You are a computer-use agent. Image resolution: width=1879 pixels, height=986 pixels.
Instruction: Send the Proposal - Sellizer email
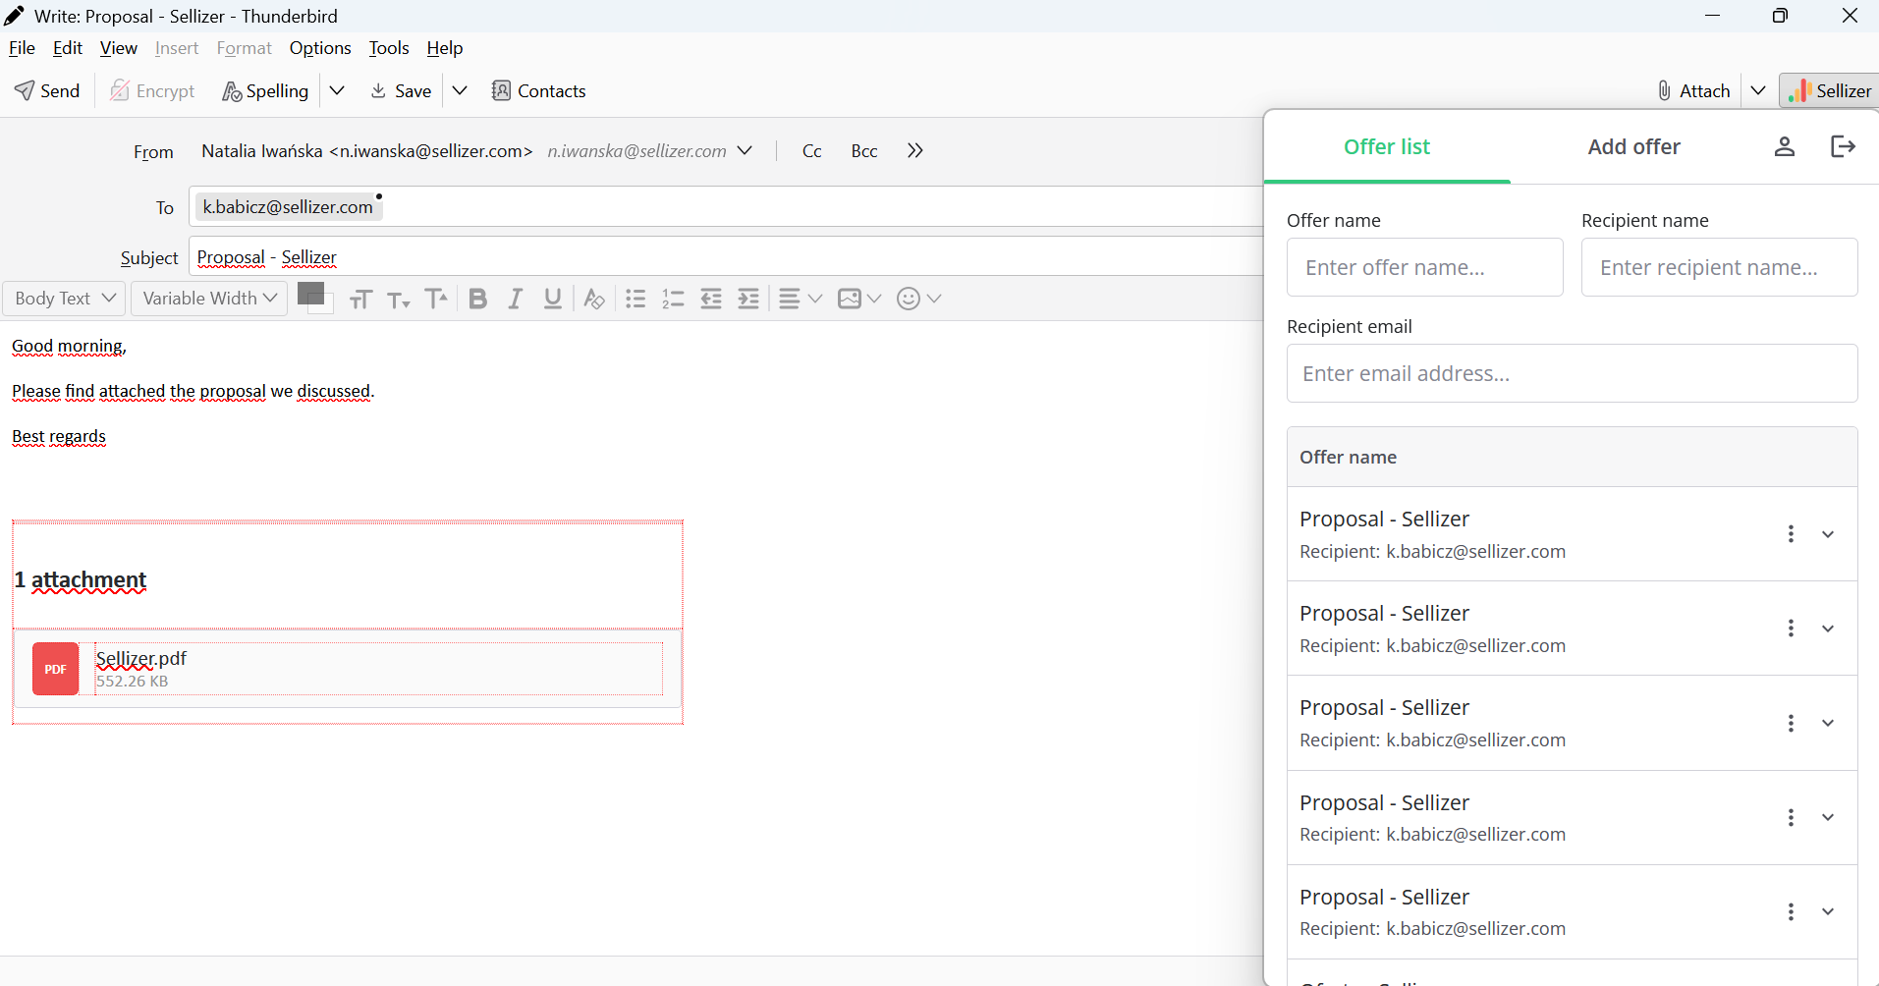pyautogui.click(x=47, y=91)
